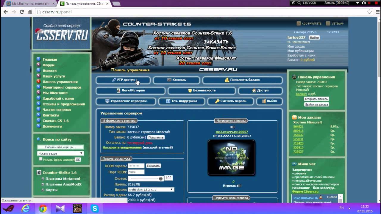The width and height of the screenshot is (381, 214).
Task: Click the Доступ button
Action: (x=260, y=90)
